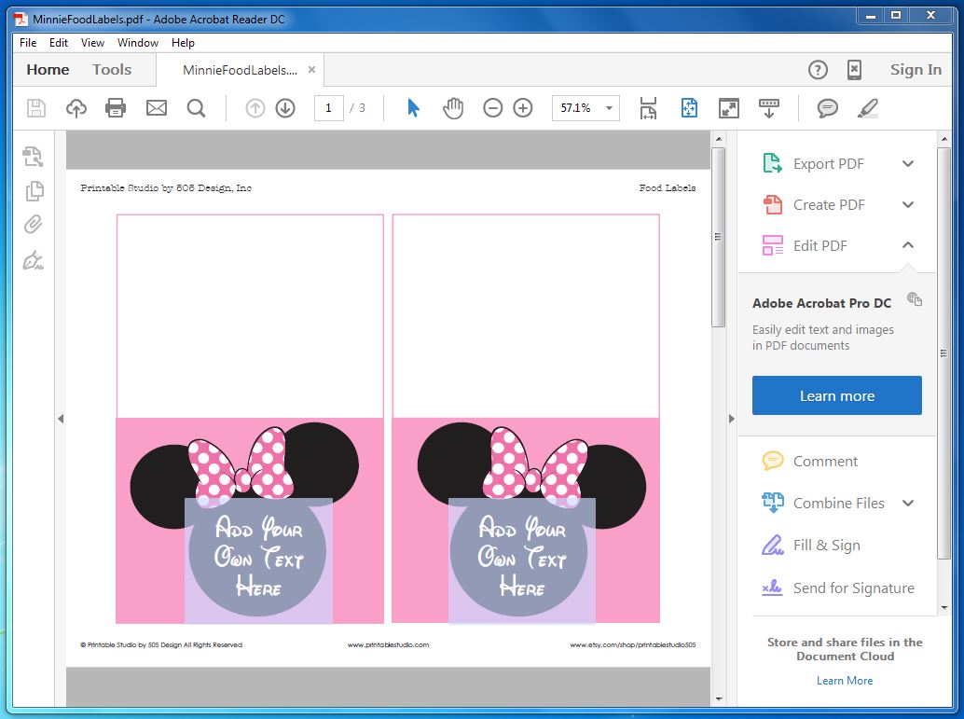
Task: Collapse the Edit PDF section
Action: click(907, 245)
